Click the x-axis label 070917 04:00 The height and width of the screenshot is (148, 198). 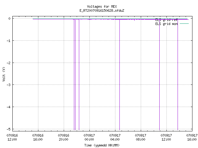tap(115, 138)
